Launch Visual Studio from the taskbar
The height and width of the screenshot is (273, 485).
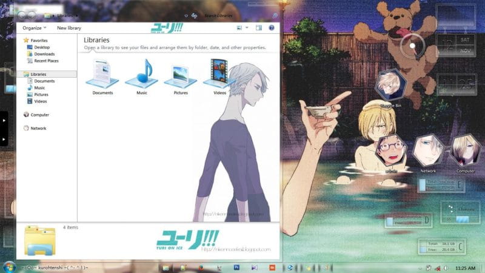[254, 268]
